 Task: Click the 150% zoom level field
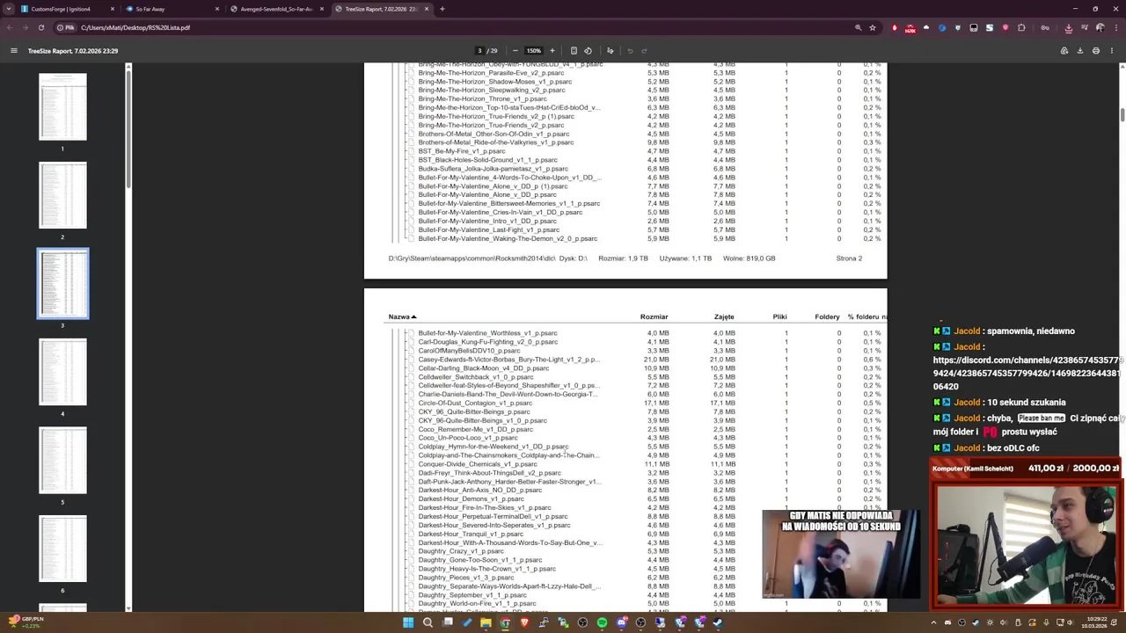[533, 50]
